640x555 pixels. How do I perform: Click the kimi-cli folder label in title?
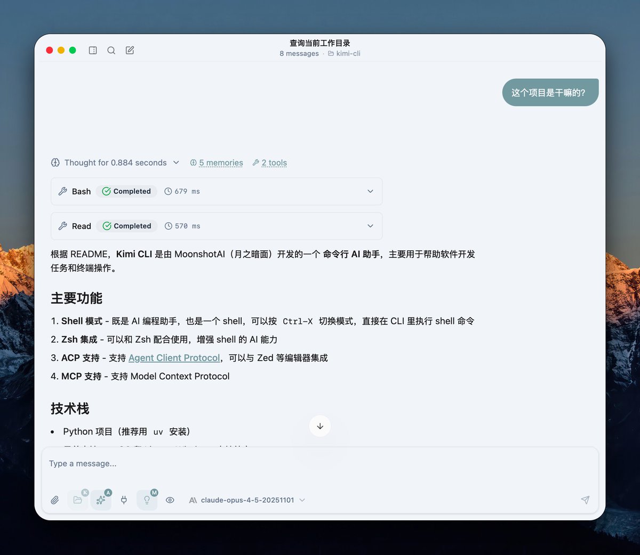point(344,53)
